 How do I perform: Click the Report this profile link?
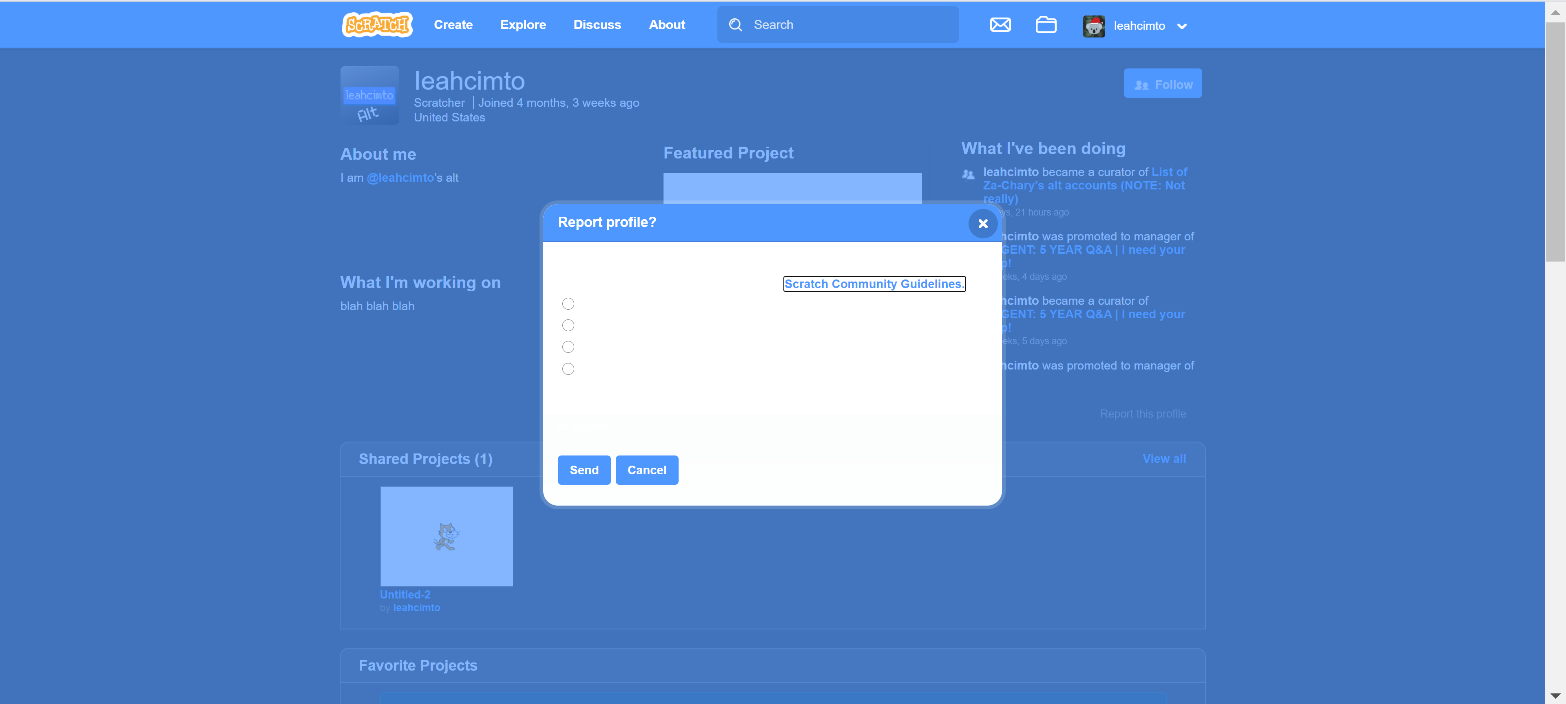click(1142, 414)
